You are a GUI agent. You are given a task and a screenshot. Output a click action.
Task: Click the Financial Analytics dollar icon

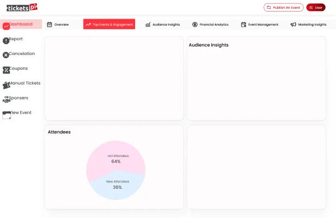195,25
